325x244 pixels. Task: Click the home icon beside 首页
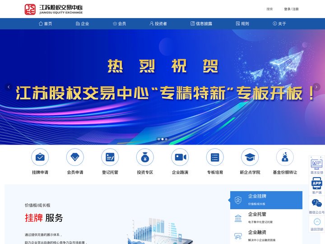[41, 23]
